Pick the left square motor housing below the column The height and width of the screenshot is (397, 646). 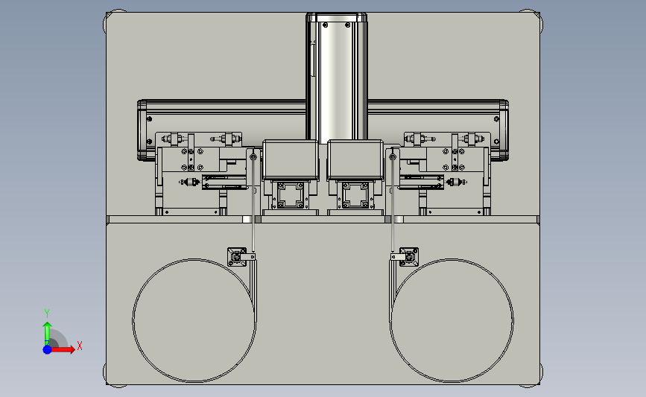point(291,160)
